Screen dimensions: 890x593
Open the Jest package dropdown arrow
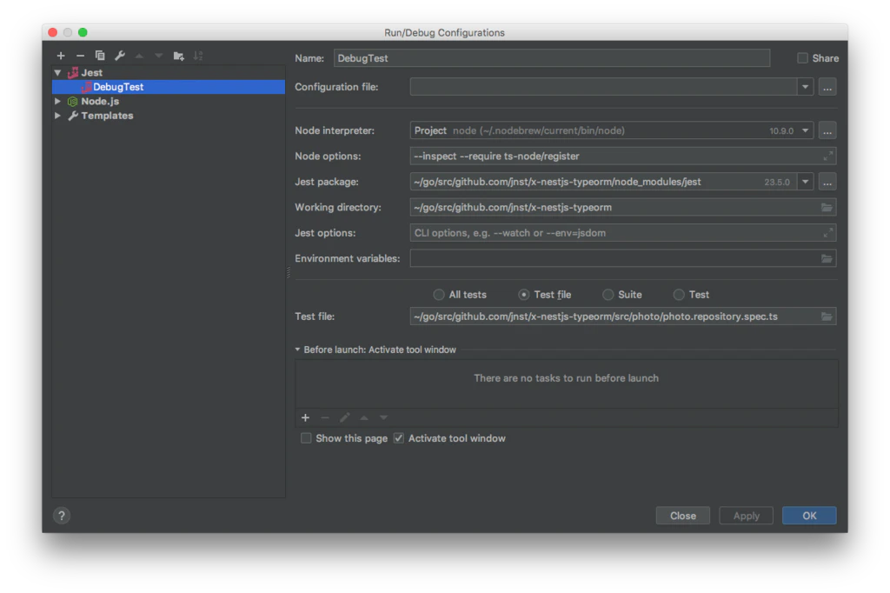click(805, 182)
